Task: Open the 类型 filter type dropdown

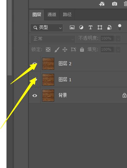Action: pyautogui.click(x=47, y=28)
